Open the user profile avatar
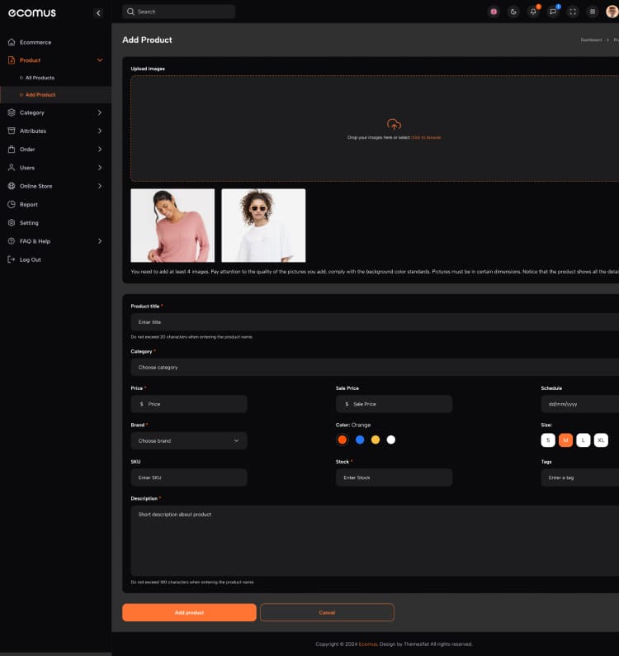 coord(612,12)
